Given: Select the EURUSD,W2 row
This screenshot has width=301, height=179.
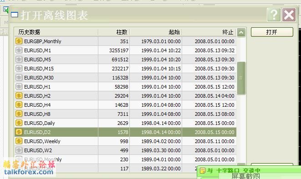Looking at the screenshot, I should [x=126, y=150].
